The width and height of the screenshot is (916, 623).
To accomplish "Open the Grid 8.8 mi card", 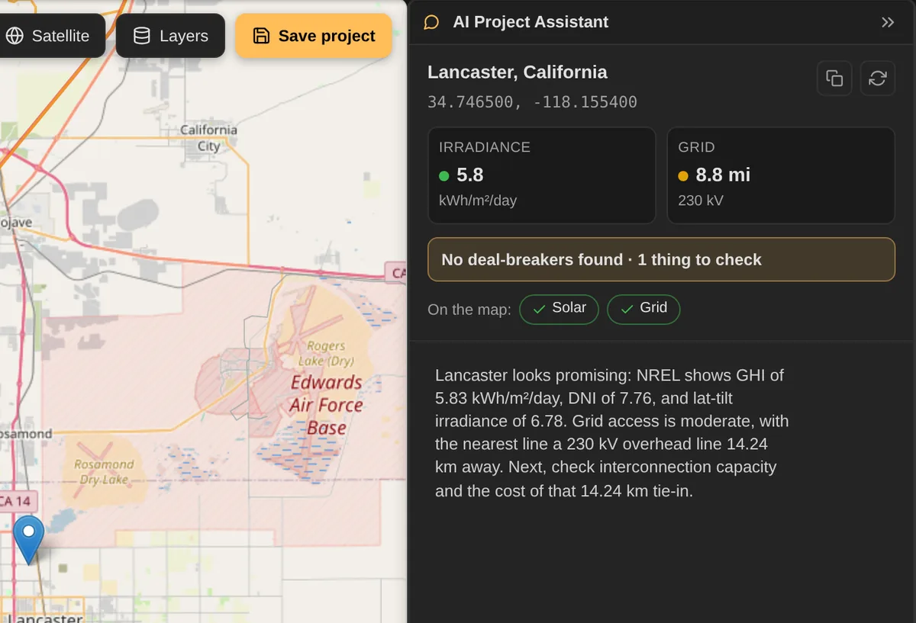I will [781, 175].
